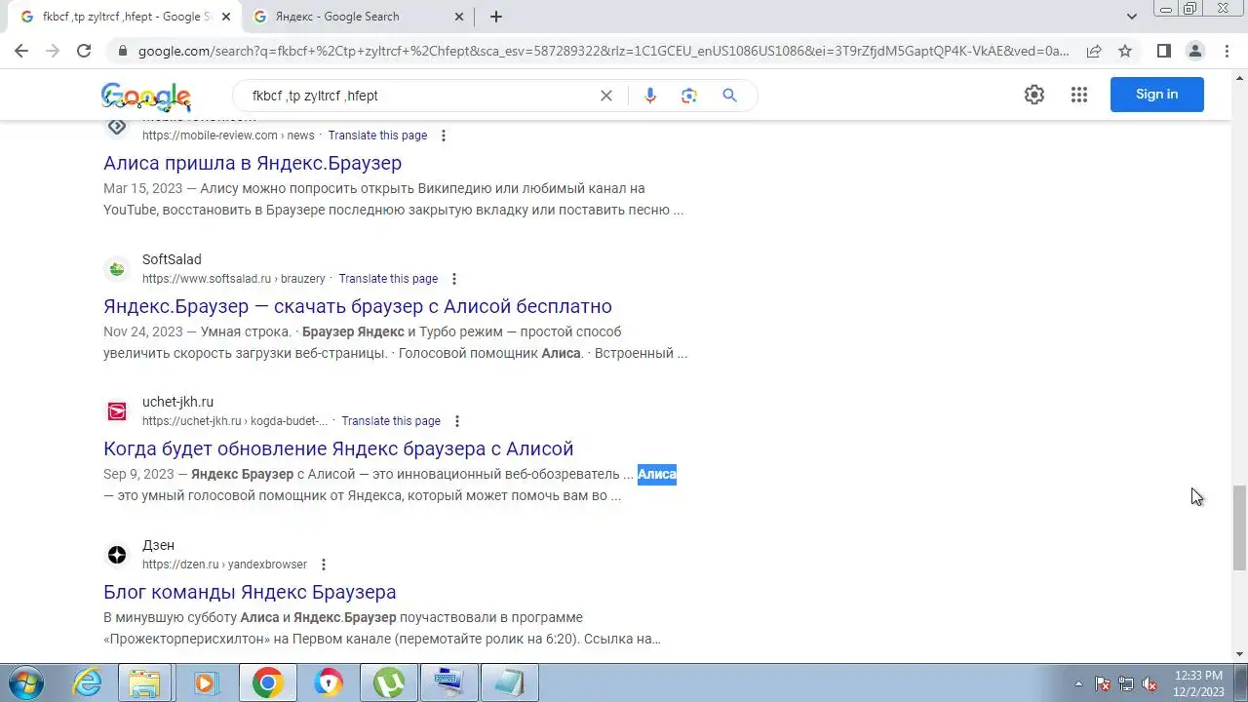Open the Chrome tab search chevron
The width and height of the screenshot is (1248, 702).
(x=1132, y=17)
